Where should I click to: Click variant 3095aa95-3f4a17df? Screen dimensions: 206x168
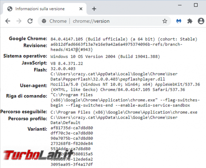pyautogui.click(x=72, y=164)
